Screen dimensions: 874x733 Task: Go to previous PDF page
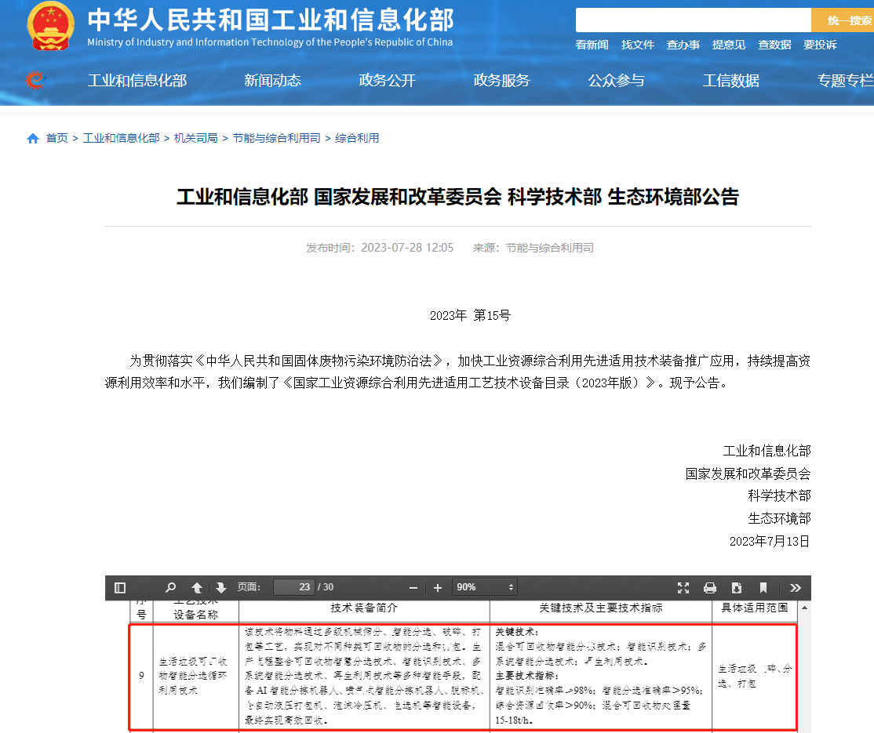[x=197, y=588]
